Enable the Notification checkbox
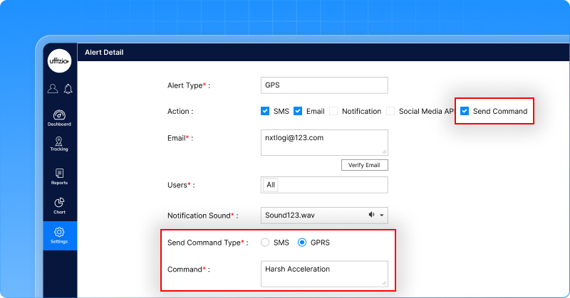The height and width of the screenshot is (298, 570). point(333,112)
